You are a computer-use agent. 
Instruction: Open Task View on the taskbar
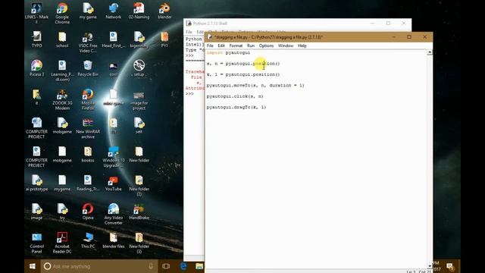click(x=166, y=266)
